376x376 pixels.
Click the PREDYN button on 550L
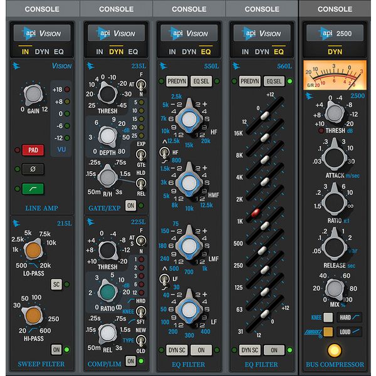tap(177, 81)
